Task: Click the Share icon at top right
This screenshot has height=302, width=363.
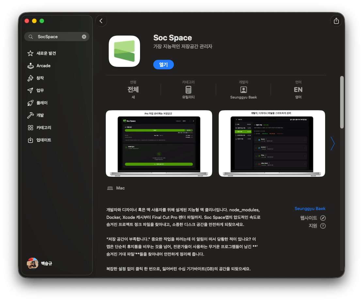Action: (336, 21)
